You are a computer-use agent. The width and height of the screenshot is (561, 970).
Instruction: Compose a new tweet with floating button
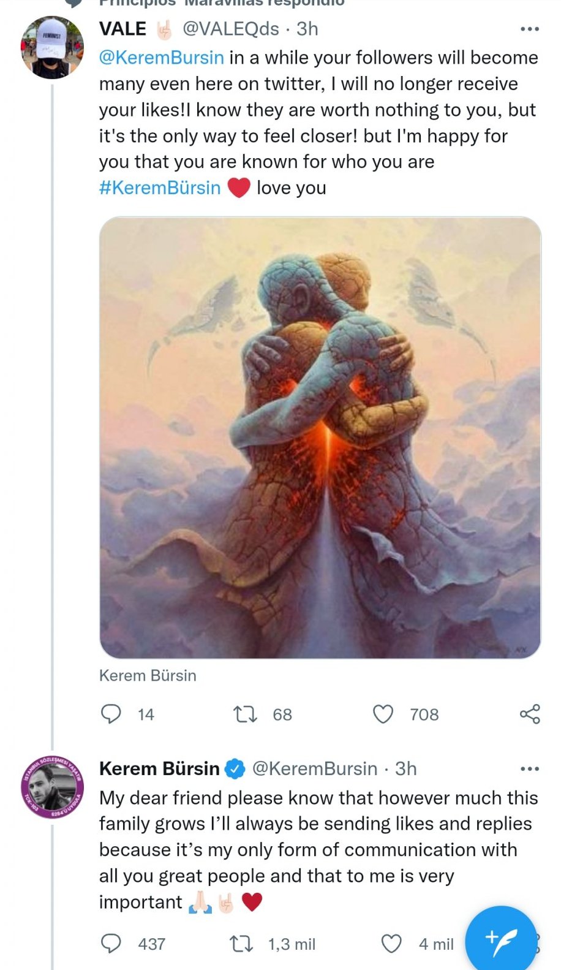pos(500,938)
